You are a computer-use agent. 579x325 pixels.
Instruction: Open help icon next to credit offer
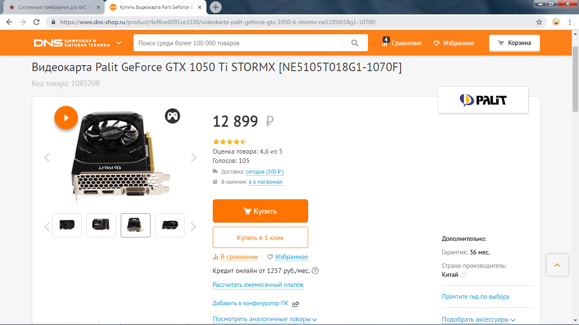(x=315, y=271)
